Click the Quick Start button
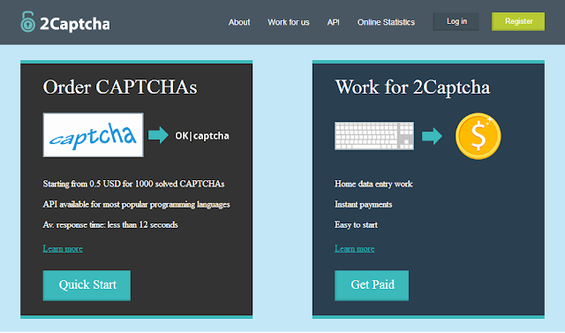Screen dimensions: 565x333 87,285
